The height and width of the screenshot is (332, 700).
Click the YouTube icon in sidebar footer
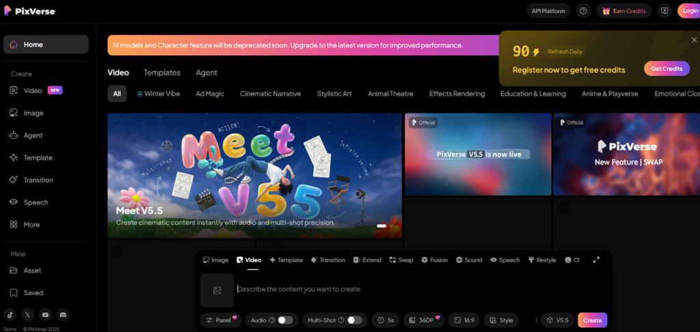coord(45,315)
